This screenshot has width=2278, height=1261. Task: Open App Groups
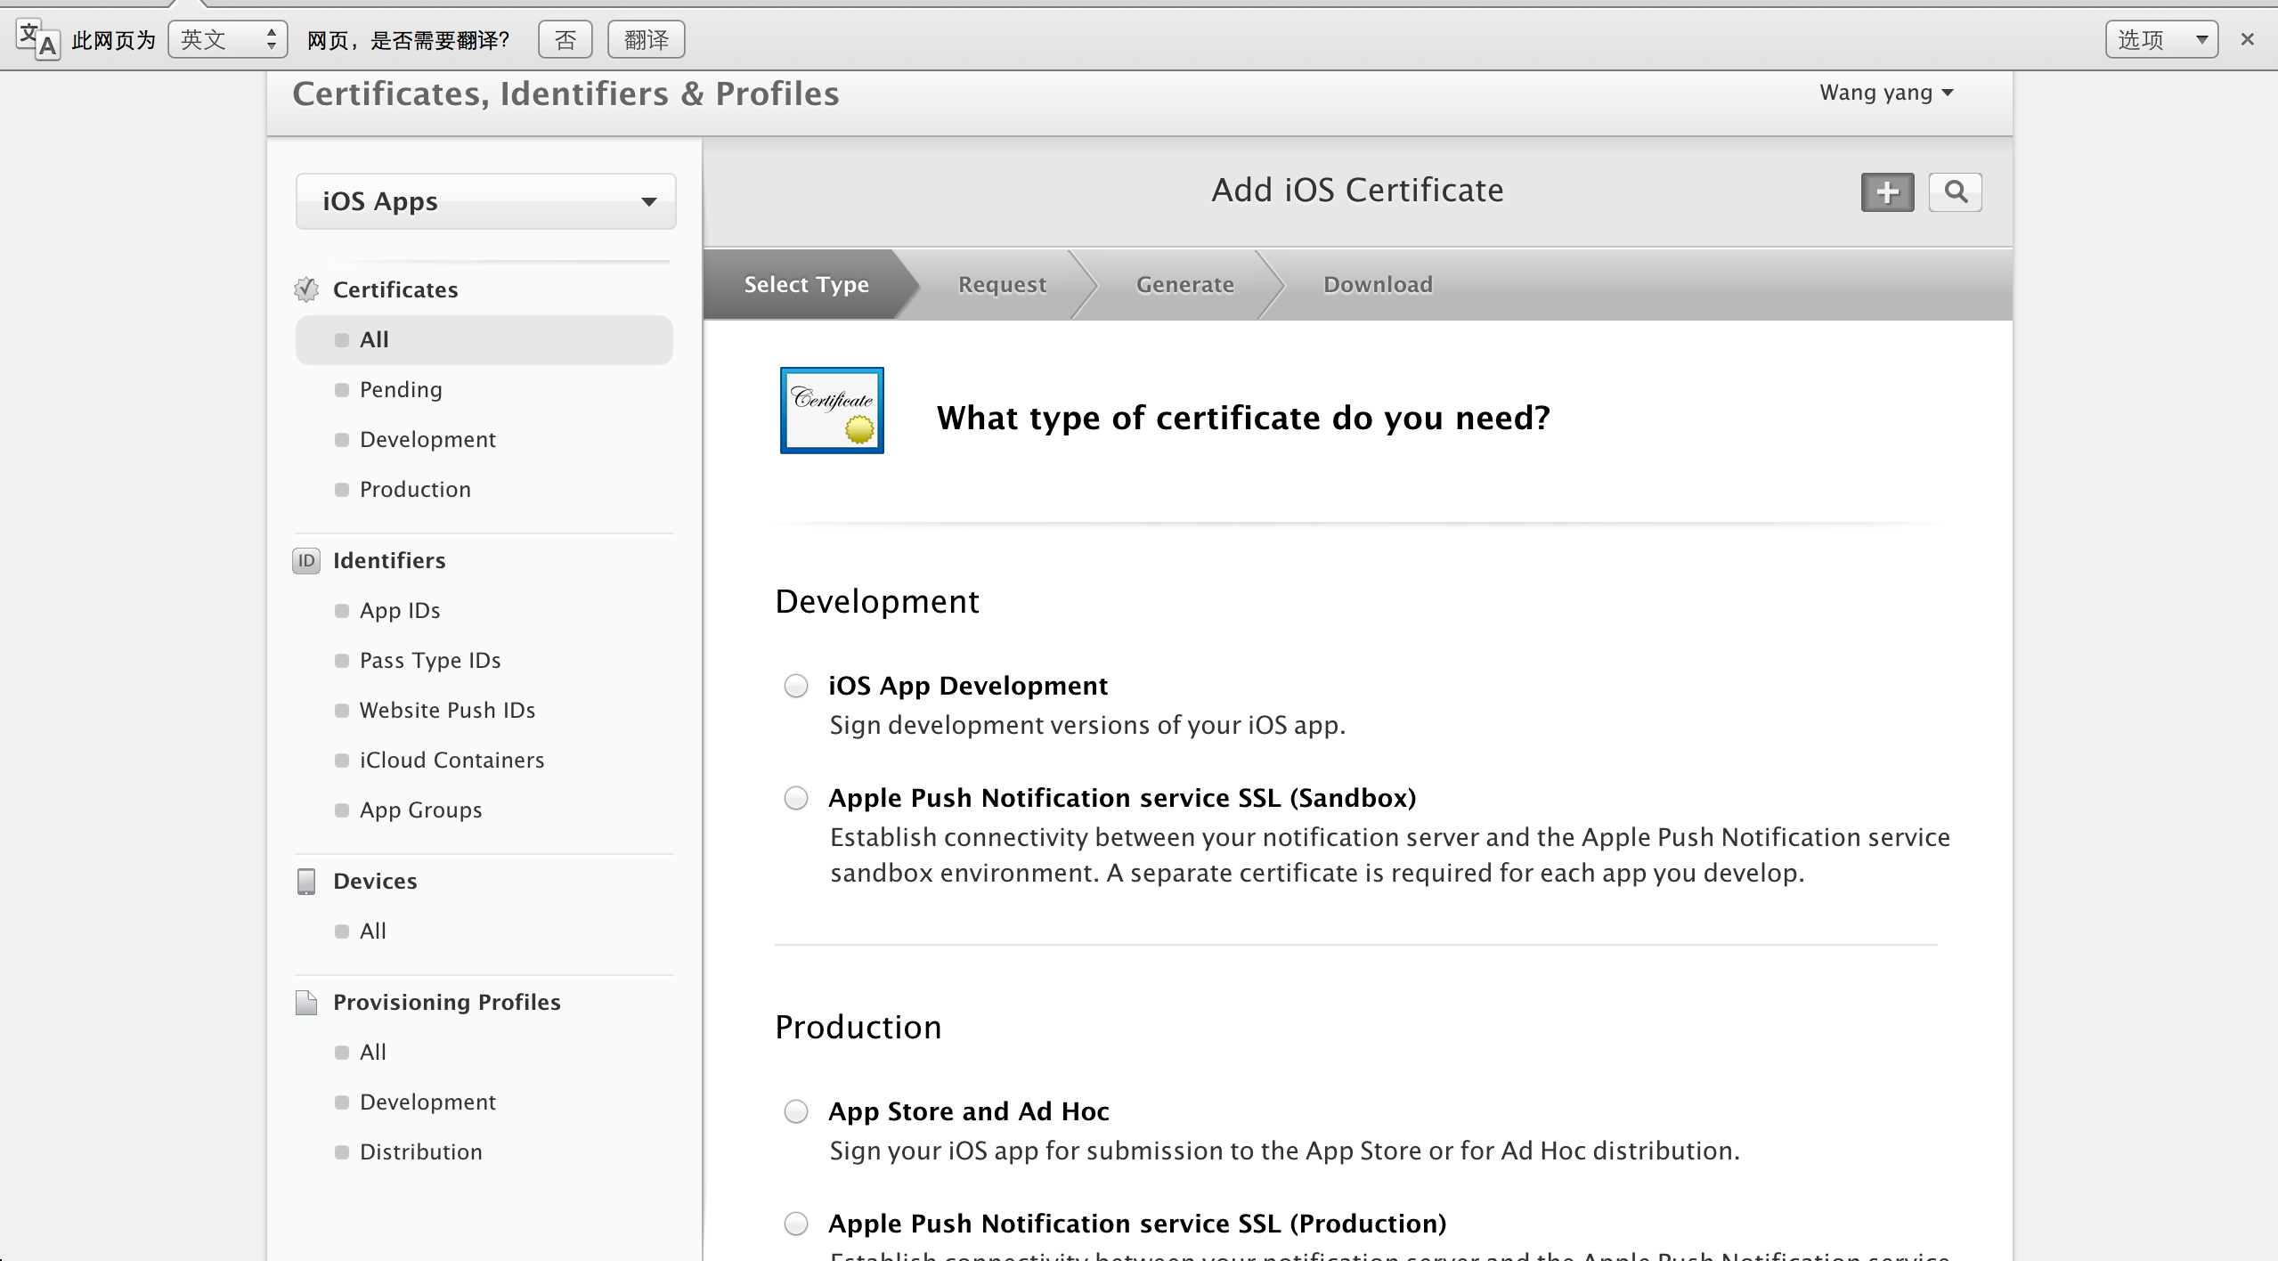tap(420, 809)
